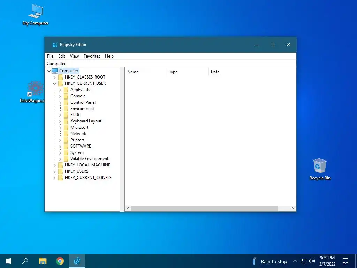The height and width of the screenshot is (268, 357).
Task: Click the Control Panel folder icon
Action: pos(66,102)
